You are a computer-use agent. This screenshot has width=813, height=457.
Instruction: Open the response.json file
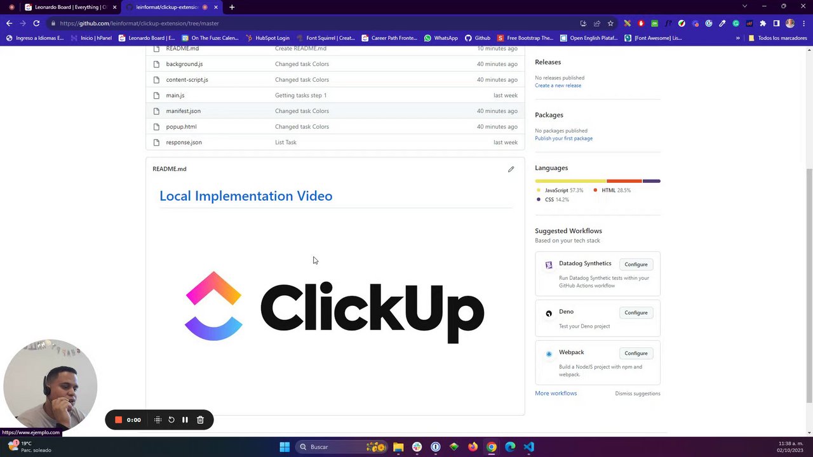184,142
